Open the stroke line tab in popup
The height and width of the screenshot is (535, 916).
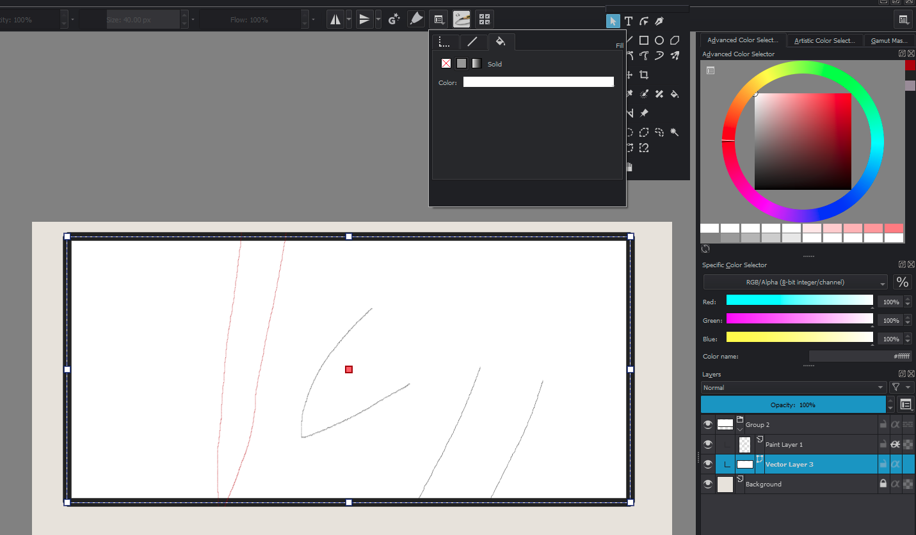pos(472,42)
